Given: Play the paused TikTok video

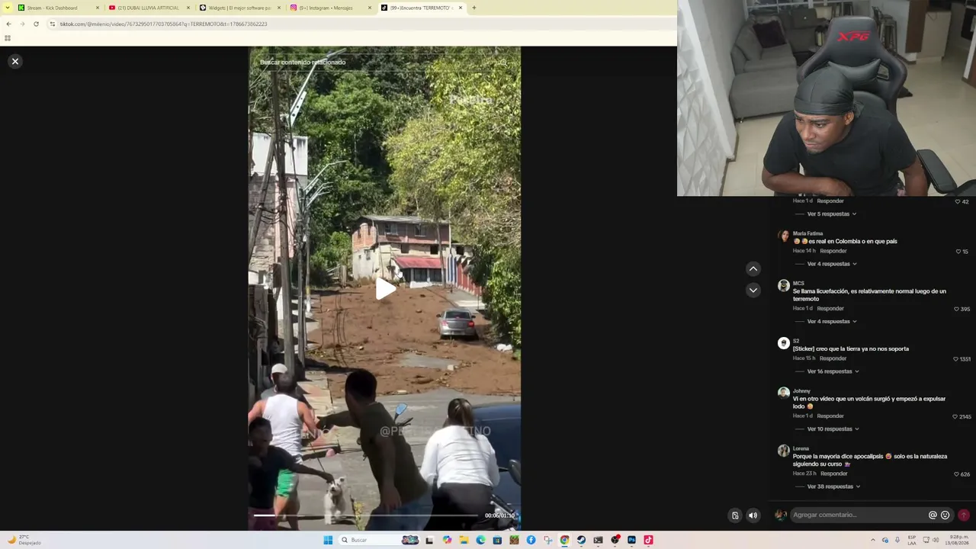Looking at the screenshot, I should 385,289.
